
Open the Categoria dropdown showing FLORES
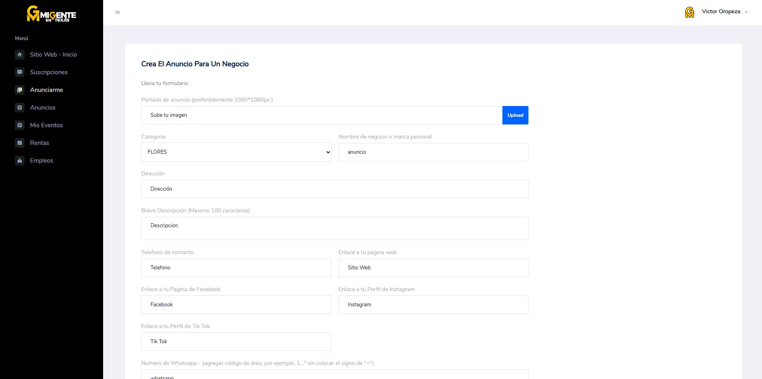point(236,152)
